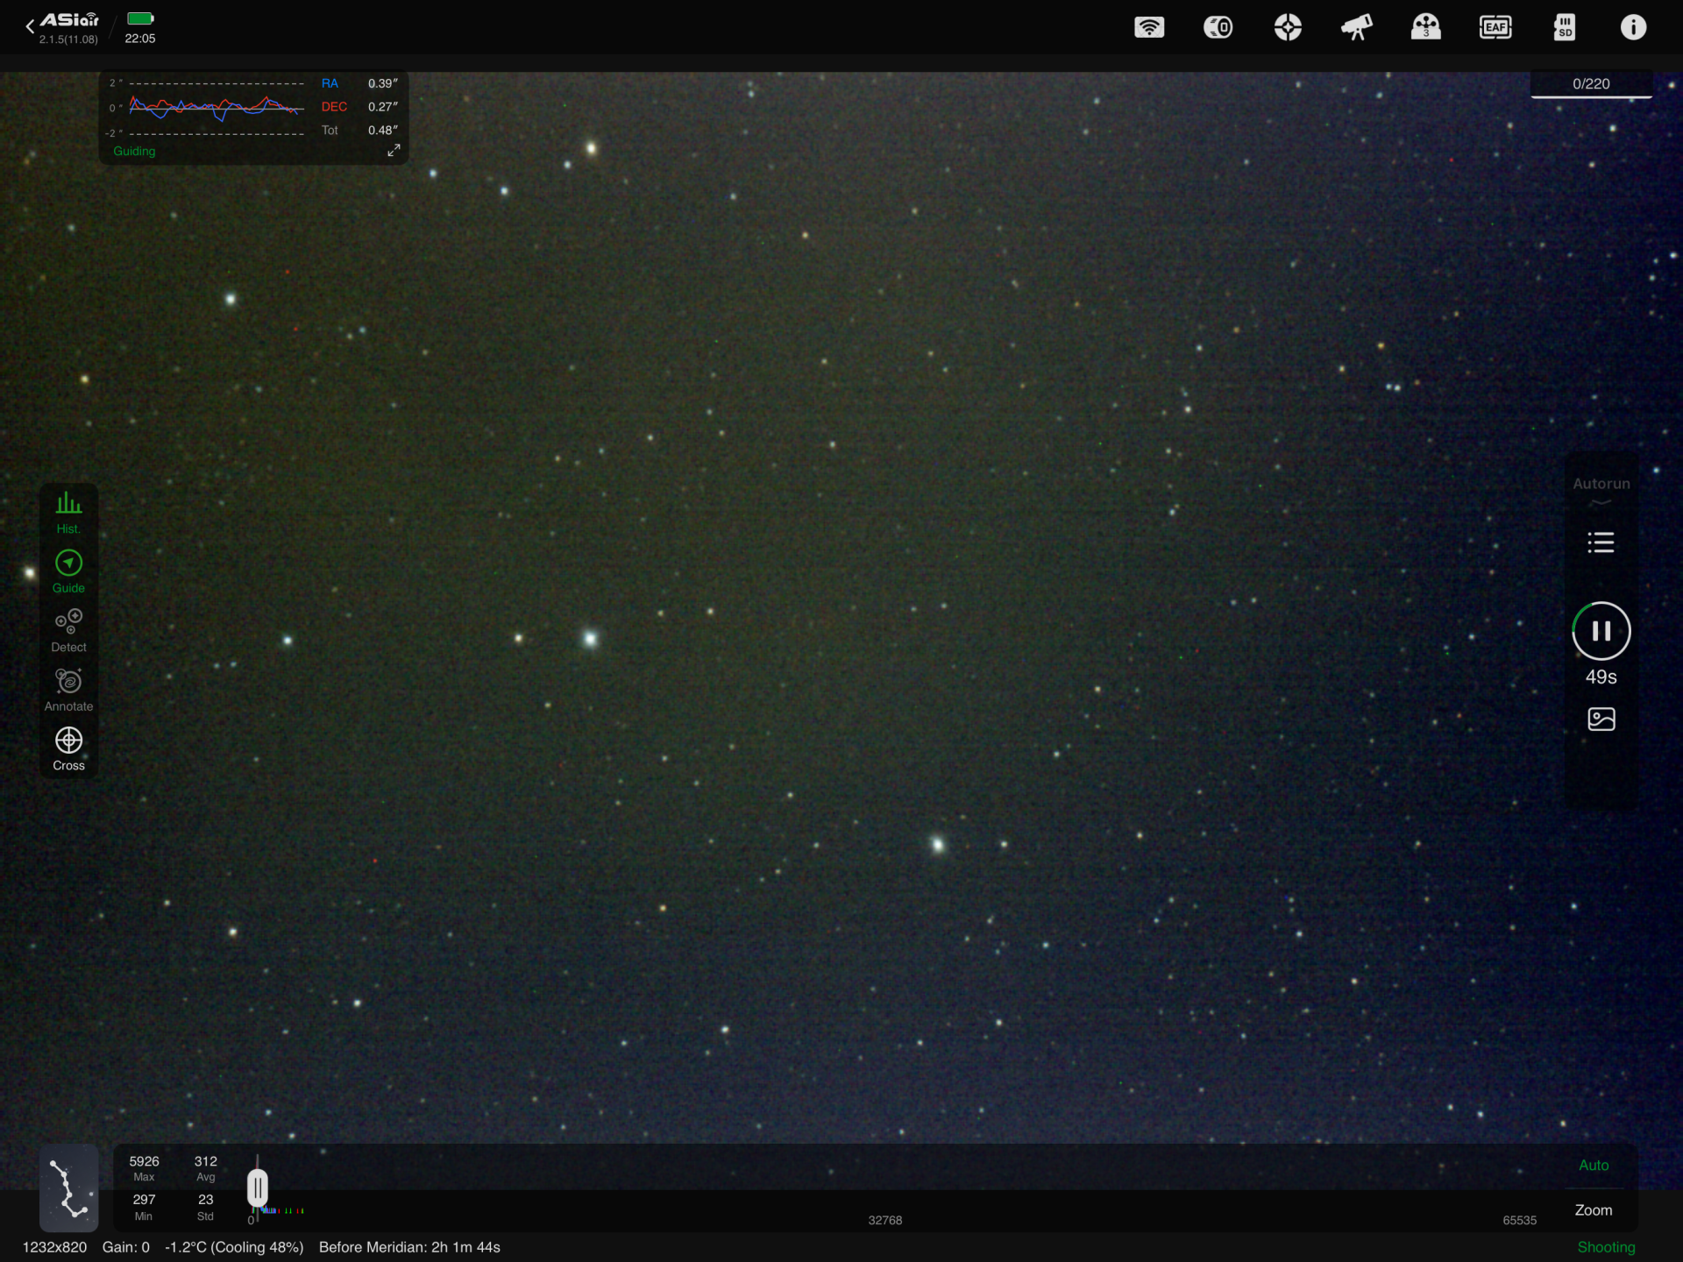Open the constellation sky atlas thumbnail
Screen dimensions: 1683x1262
[69, 1188]
